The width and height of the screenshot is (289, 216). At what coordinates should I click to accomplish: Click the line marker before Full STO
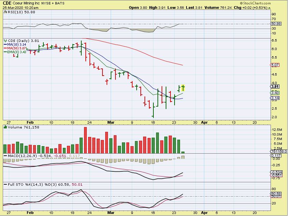tap(5, 184)
